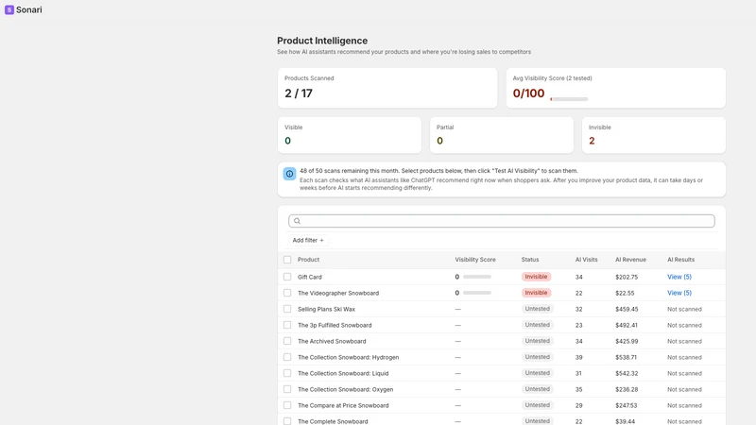Check The 3p Fulfilled Snowboard checkbox
The height and width of the screenshot is (425, 756).
[287, 325]
